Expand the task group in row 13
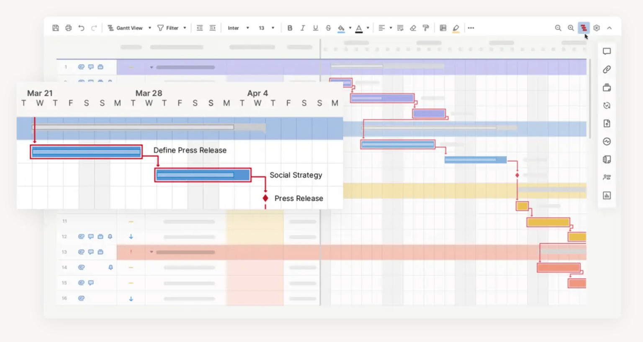 [x=151, y=252]
